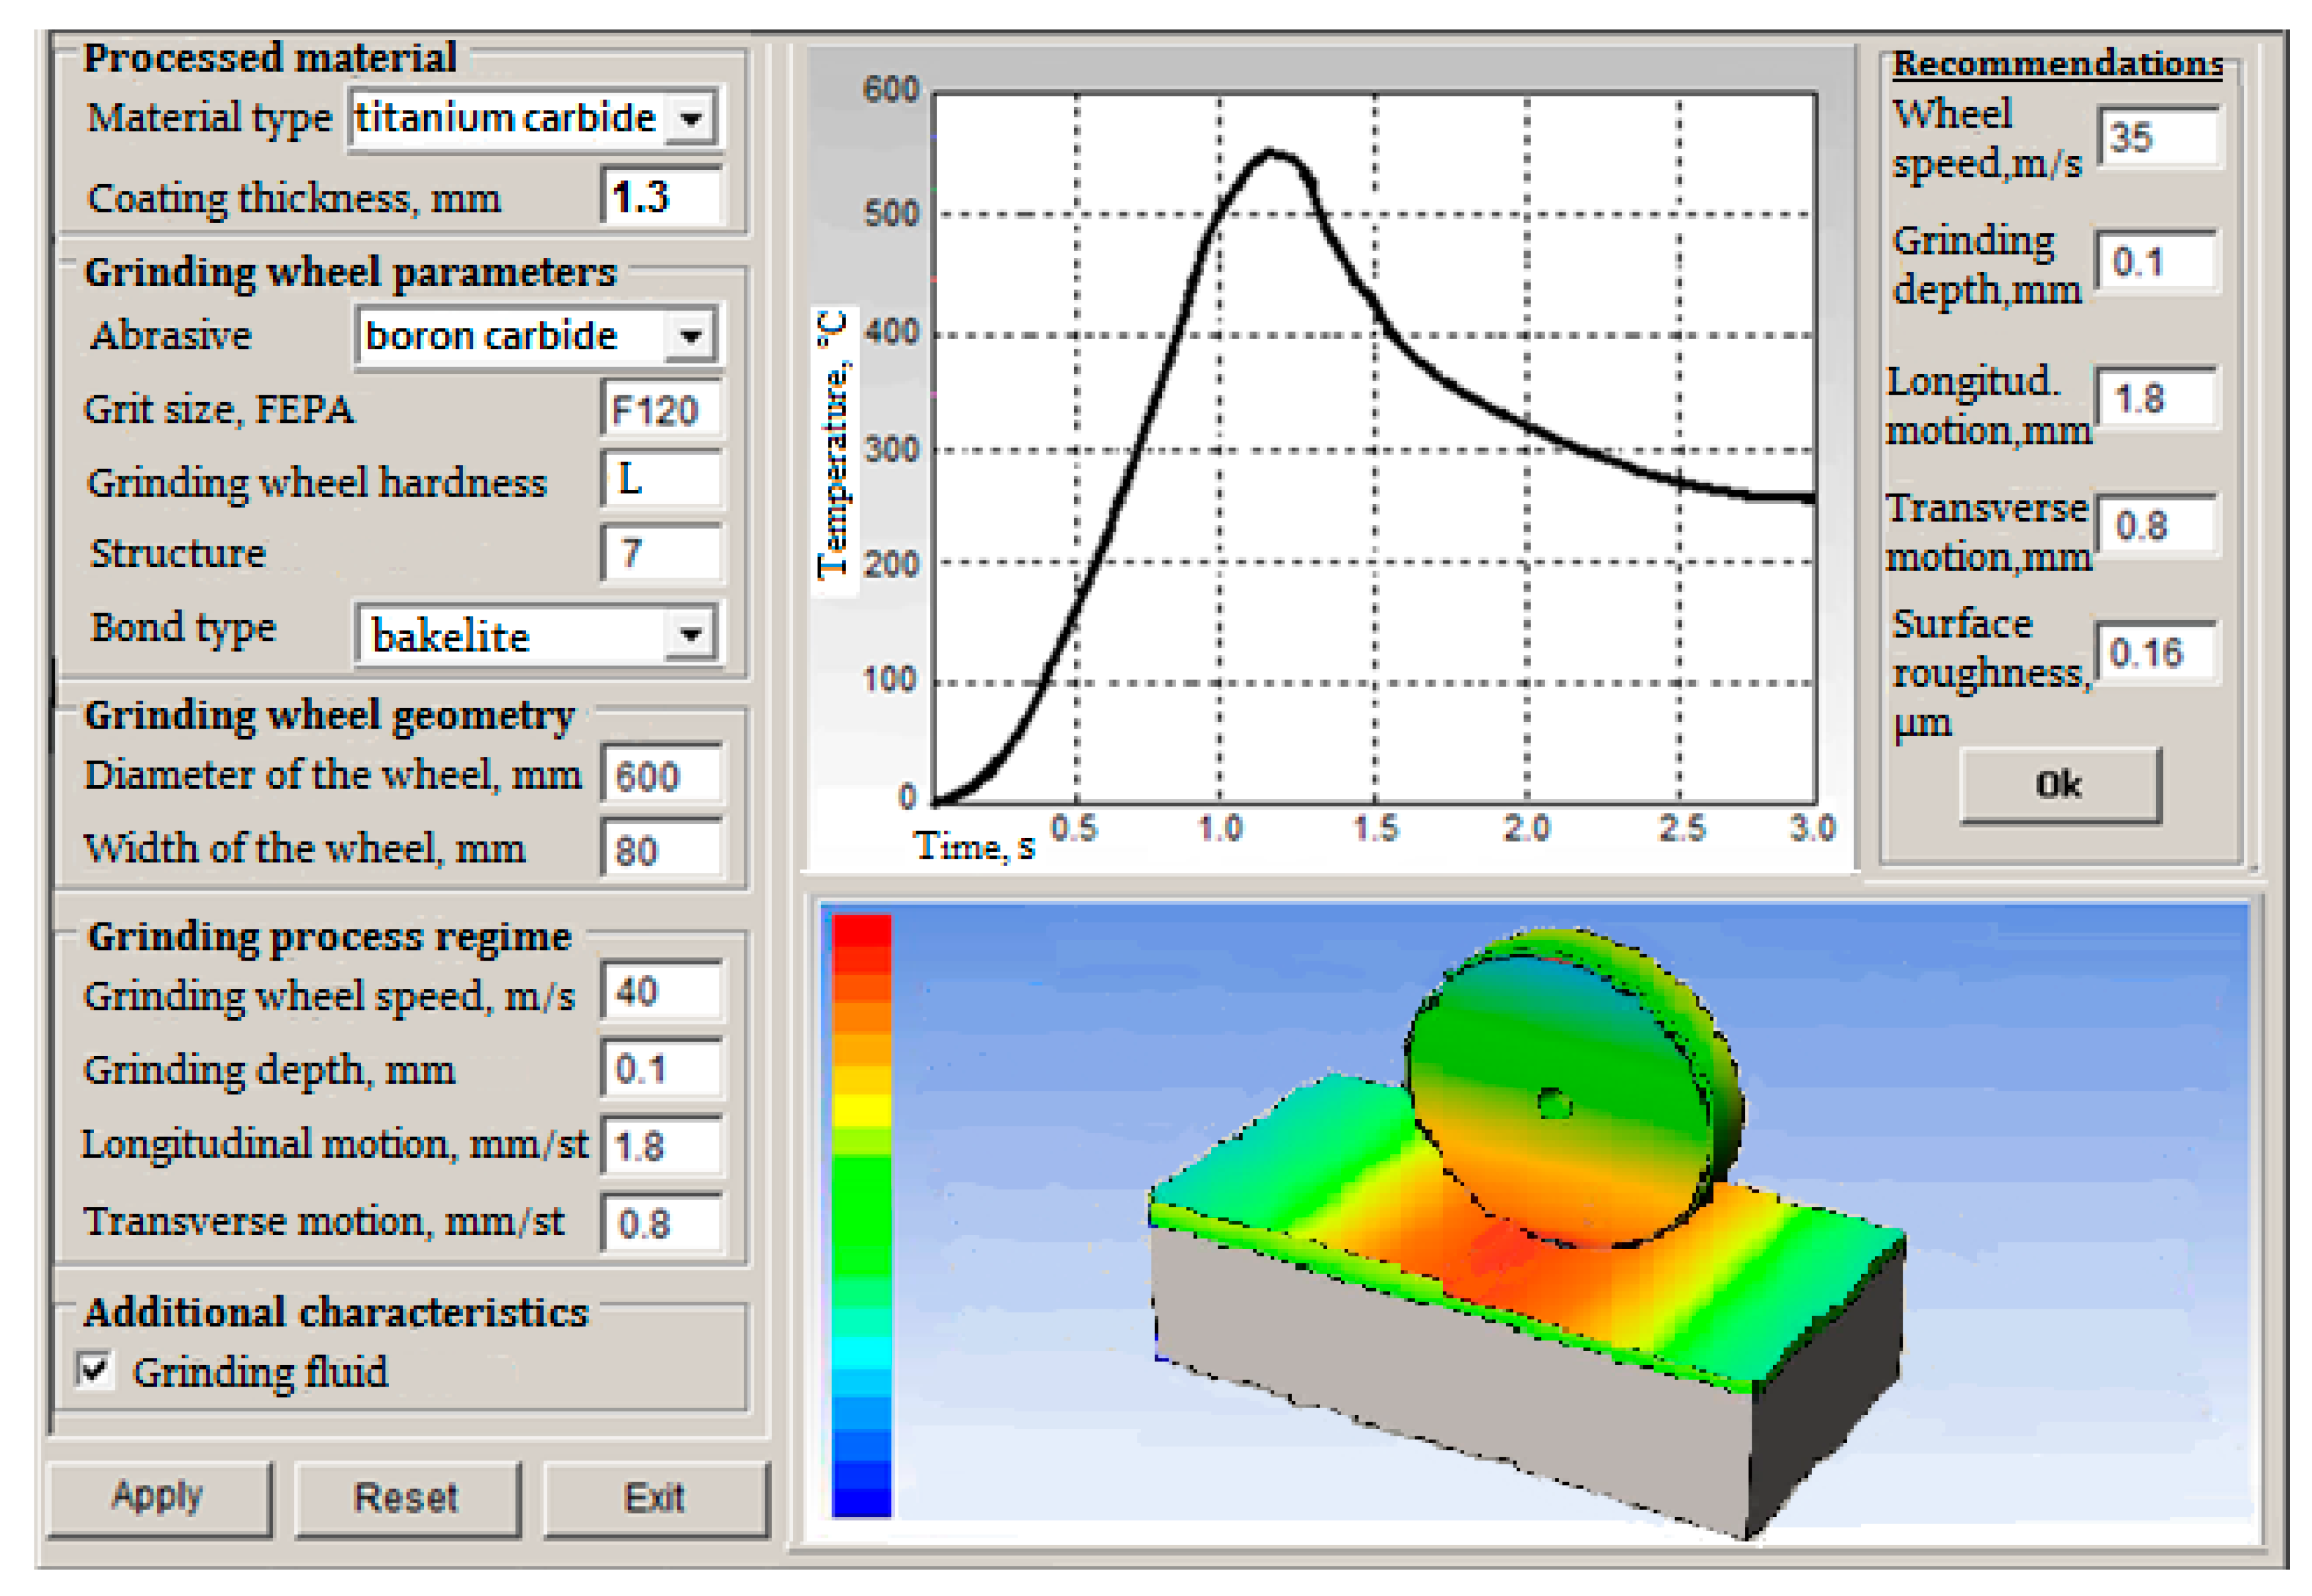Open the Material type dropdown arrow
Image resolution: width=2312 pixels, height=1596 pixels.
pyautogui.click(x=690, y=119)
